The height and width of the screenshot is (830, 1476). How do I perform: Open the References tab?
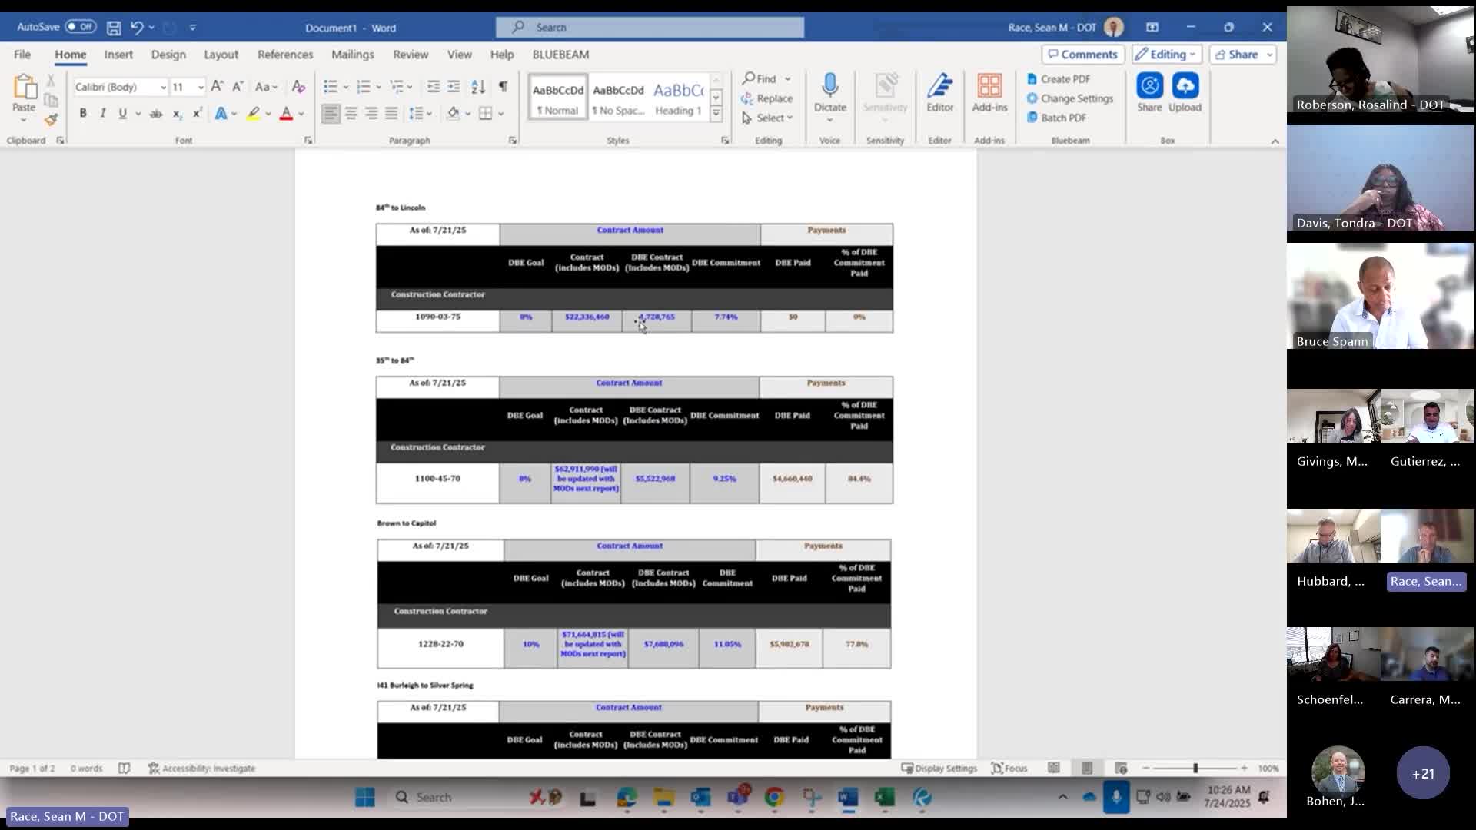(284, 55)
